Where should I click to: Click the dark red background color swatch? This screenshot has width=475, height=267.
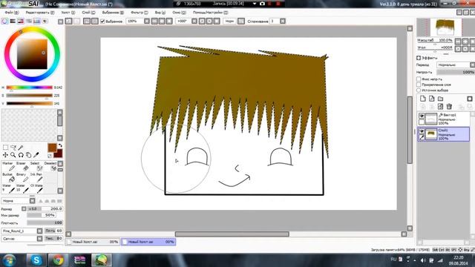click(x=59, y=154)
